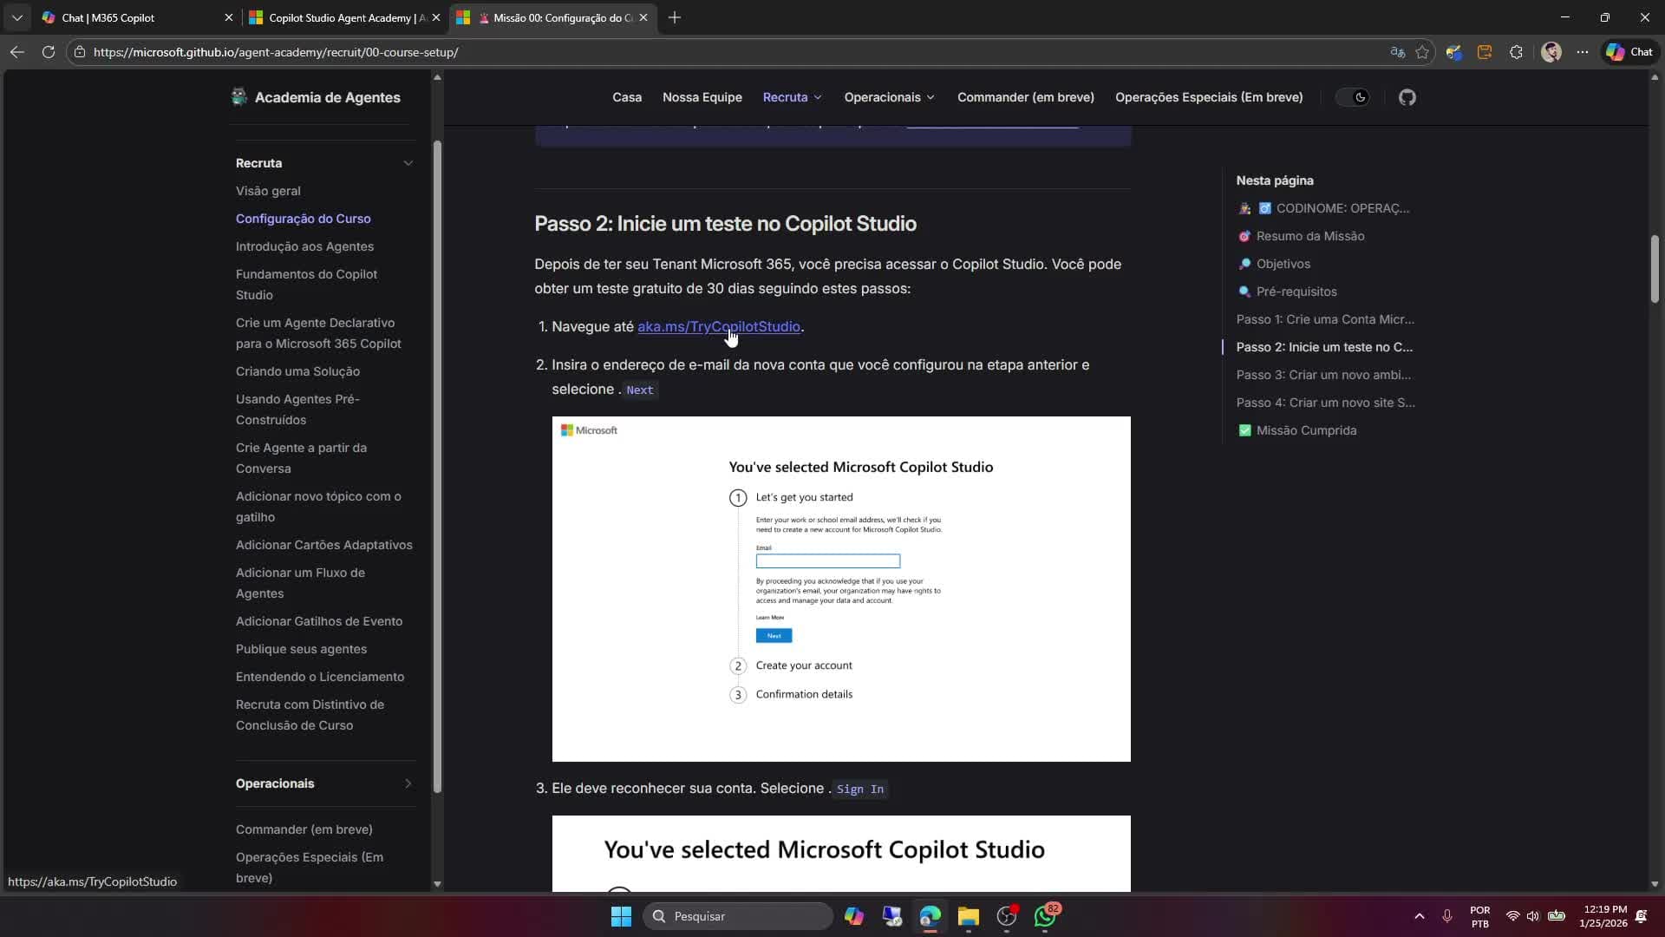Viewport: 1665px width, 937px height.
Task: Expand Operacionais section in the sidebar
Action: [x=408, y=783]
